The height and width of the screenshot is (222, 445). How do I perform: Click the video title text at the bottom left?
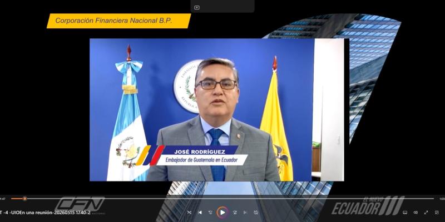[x=46, y=213]
